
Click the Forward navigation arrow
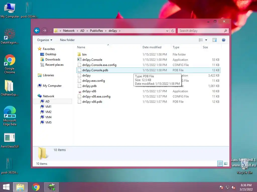click(x=44, y=30)
